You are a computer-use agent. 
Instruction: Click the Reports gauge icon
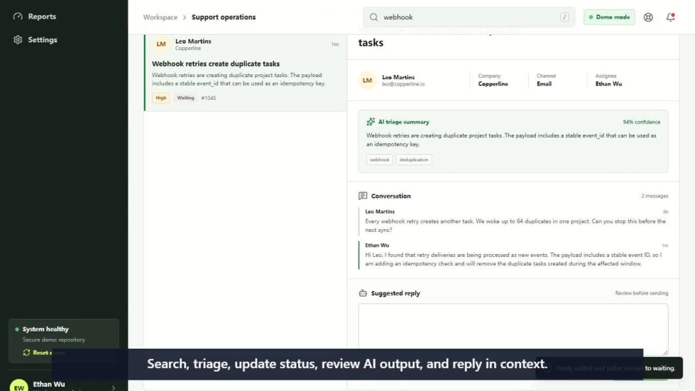[x=18, y=17]
